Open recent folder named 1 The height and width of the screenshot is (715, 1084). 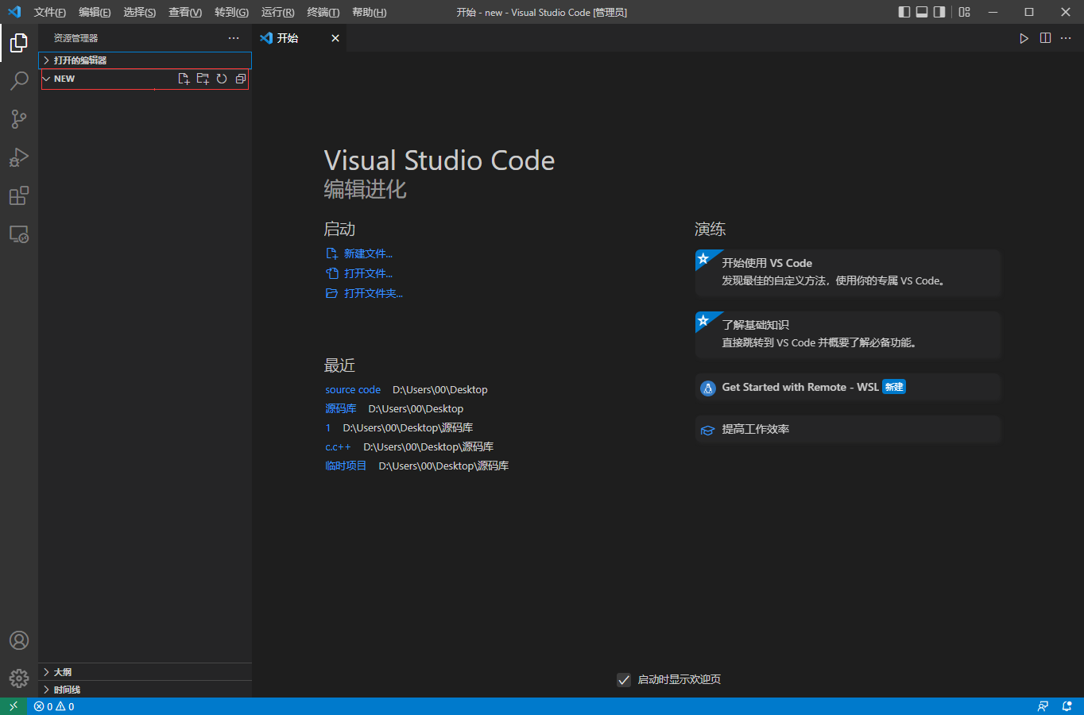pos(327,427)
